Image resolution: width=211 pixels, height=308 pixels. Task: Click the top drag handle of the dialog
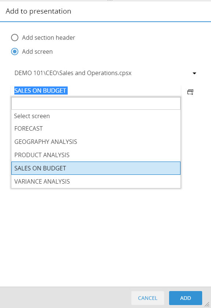[110, 0]
